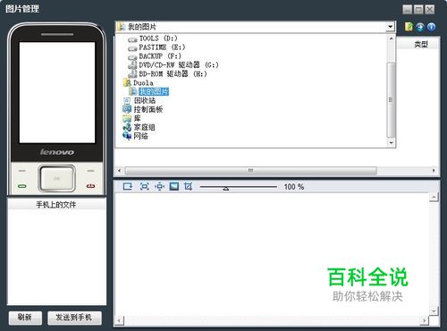The width and height of the screenshot is (447, 331).
Task: Click the green call key on phone
Action: 22,186
